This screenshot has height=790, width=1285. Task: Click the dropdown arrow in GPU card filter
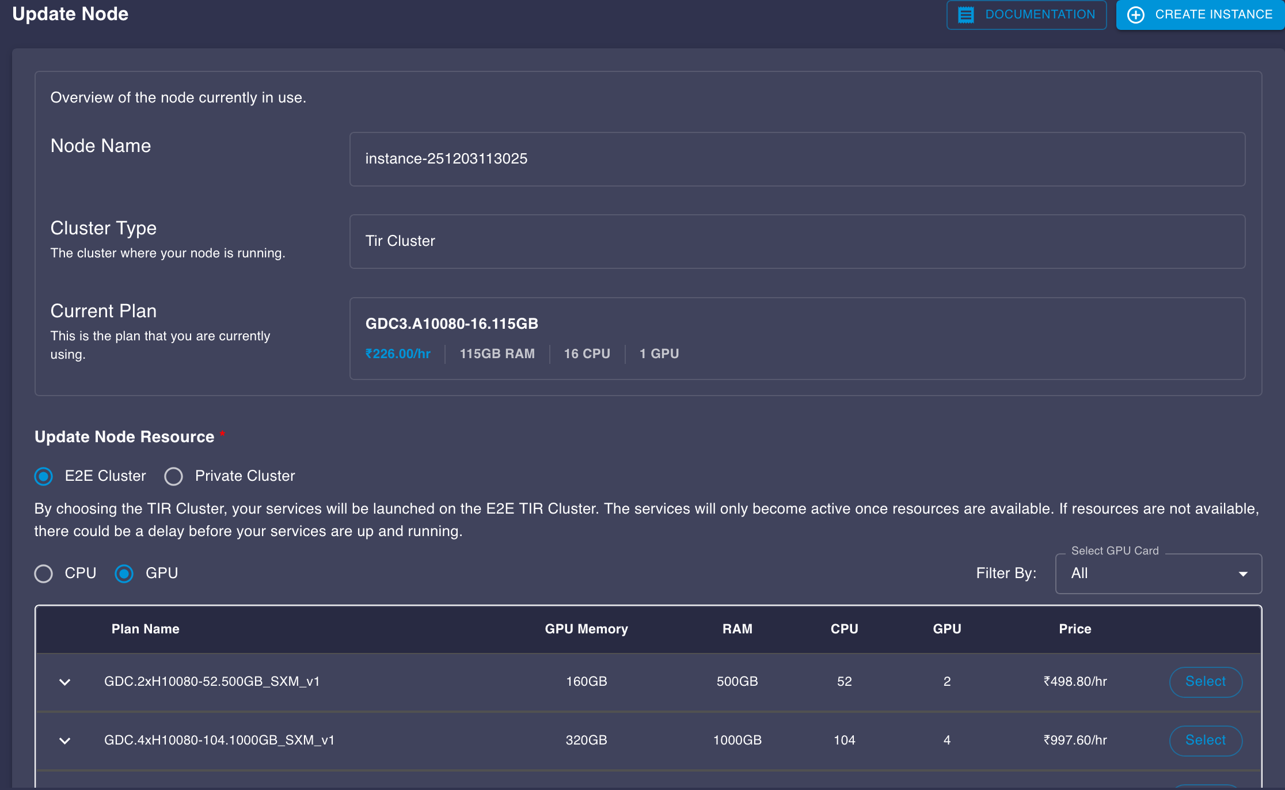click(x=1243, y=573)
